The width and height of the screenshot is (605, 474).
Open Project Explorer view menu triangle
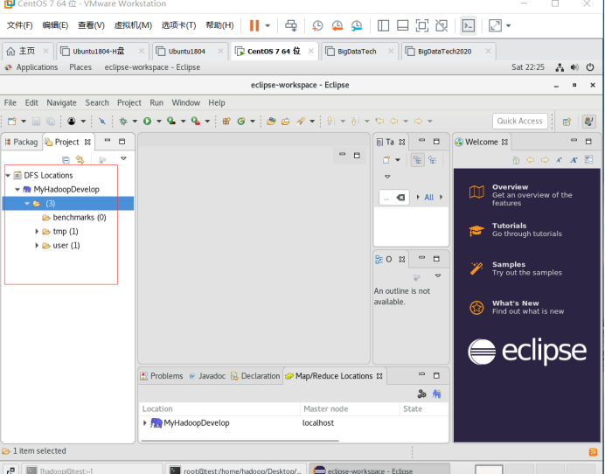[x=123, y=158]
